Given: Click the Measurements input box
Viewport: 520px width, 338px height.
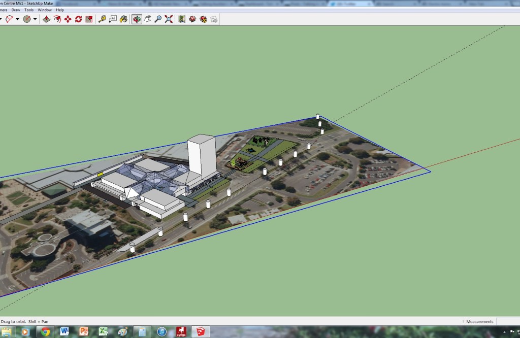Looking at the screenshot, I should (x=508, y=321).
